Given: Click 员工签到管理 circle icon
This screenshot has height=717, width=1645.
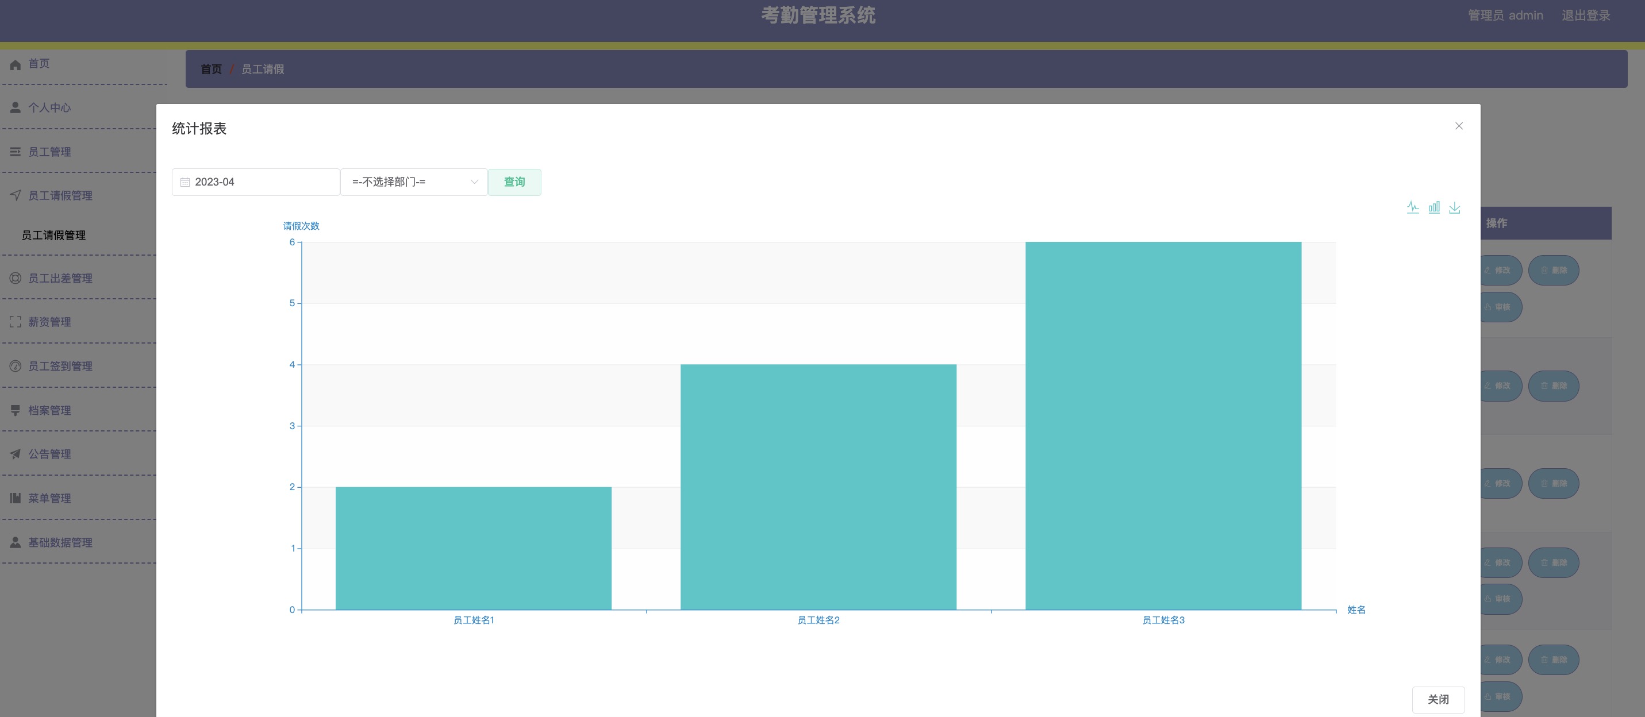Looking at the screenshot, I should coord(16,366).
